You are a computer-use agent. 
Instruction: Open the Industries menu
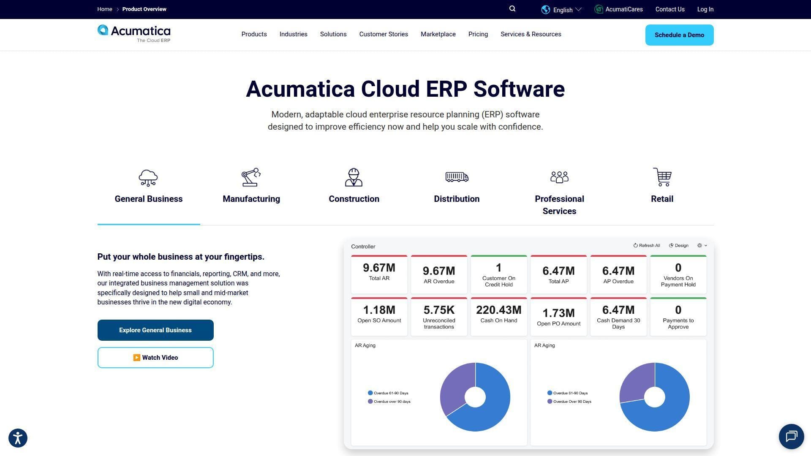click(293, 34)
